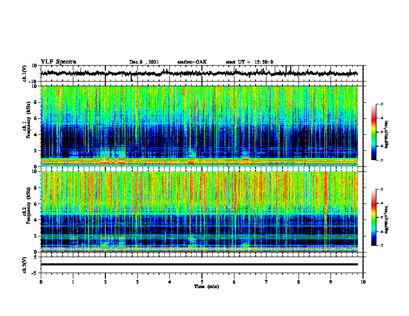Screen dimensions: 409x316
Task: Click the "station=GAK" header text
Action: pos(192,62)
